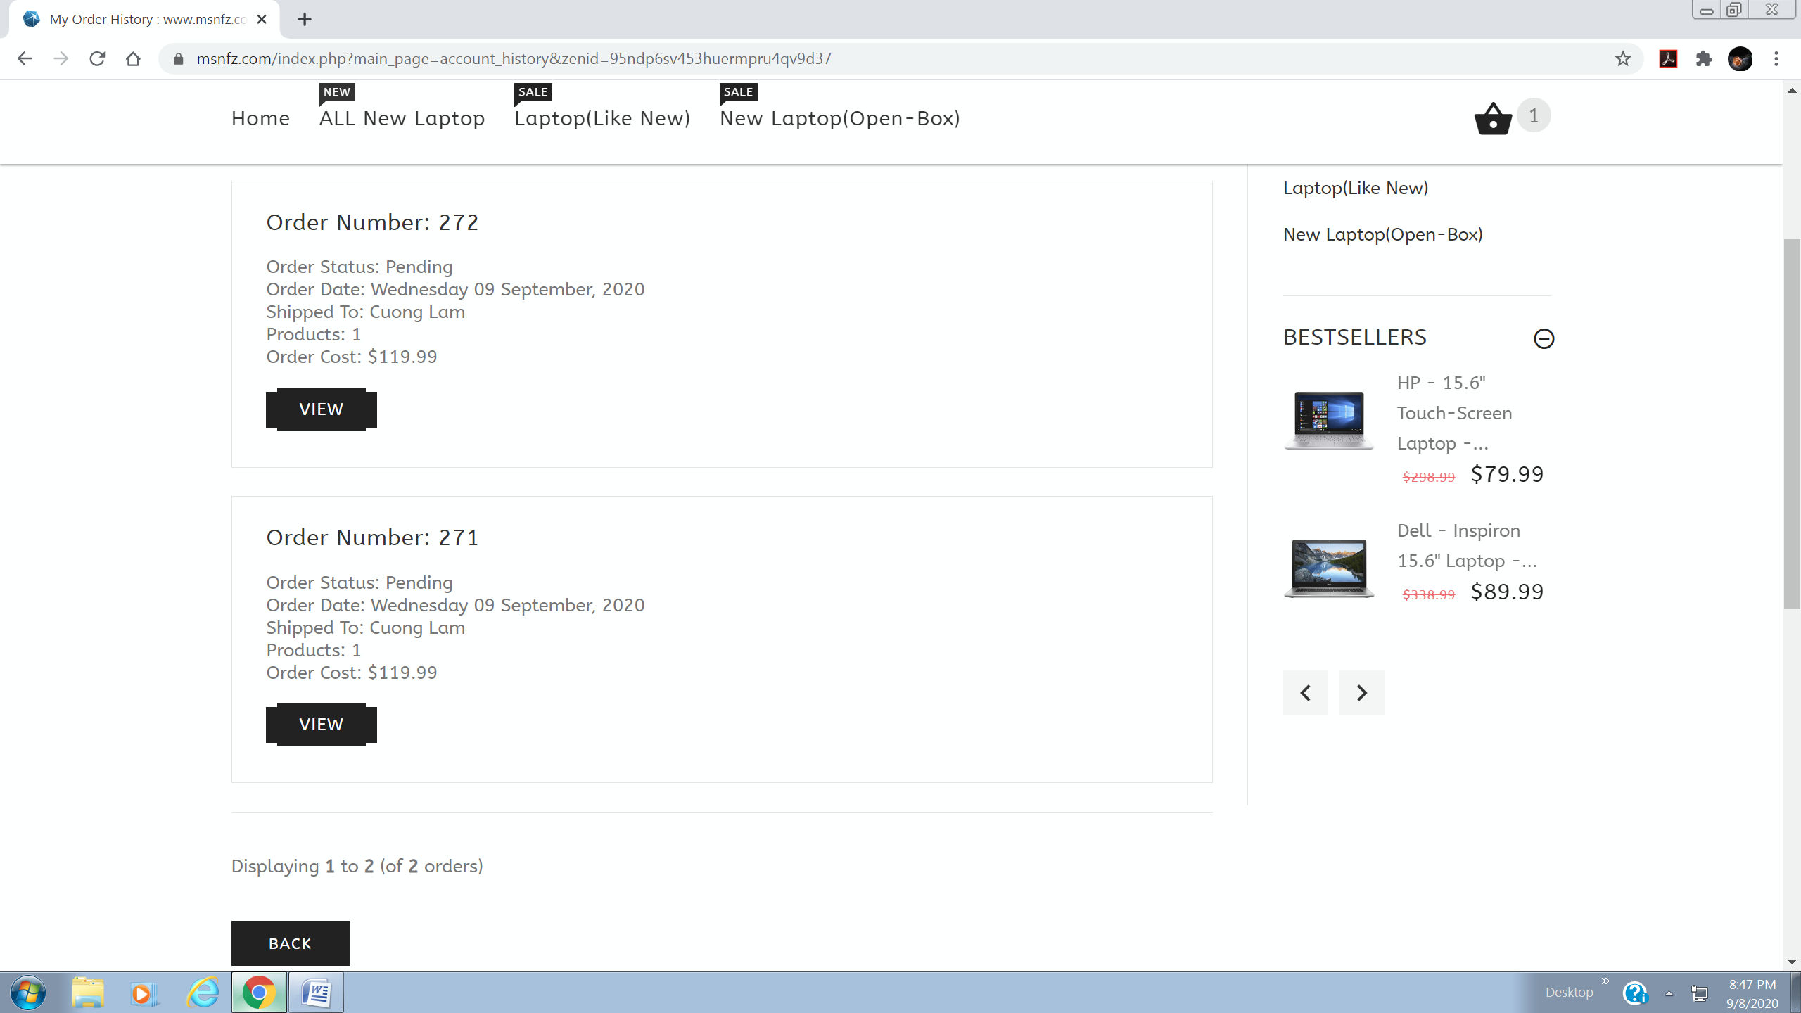Go back to the previous page

(x=25, y=58)
